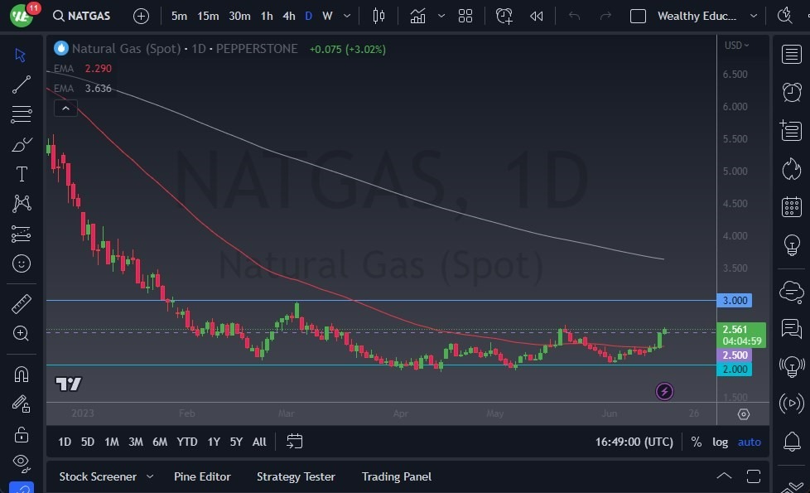Click the 4h timeframe button
Screen dimensions: 810x493
point(288,16)
